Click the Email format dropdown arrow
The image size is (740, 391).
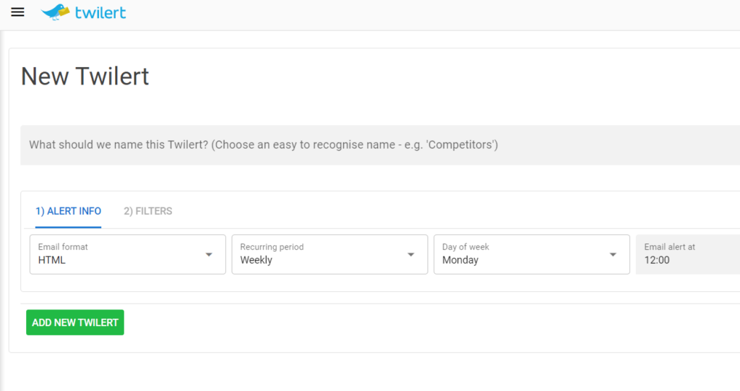pos(209,254)
